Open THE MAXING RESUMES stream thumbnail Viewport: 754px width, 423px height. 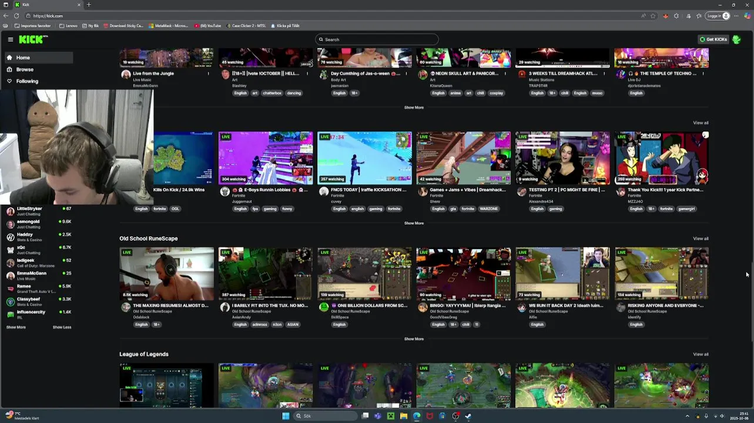click(167, 274)
